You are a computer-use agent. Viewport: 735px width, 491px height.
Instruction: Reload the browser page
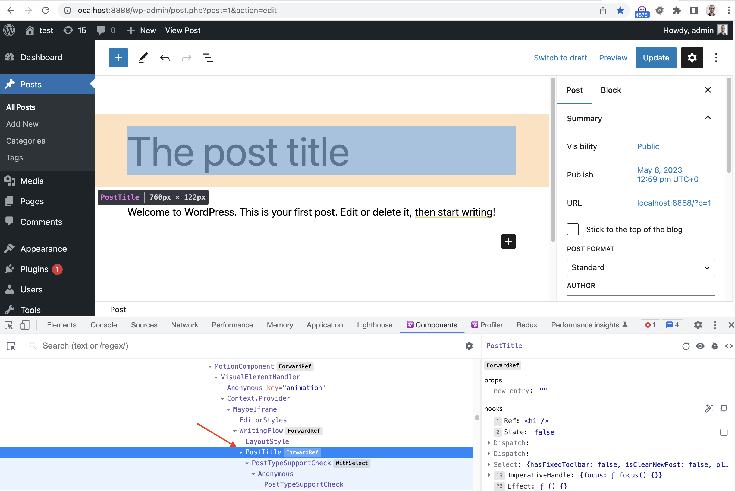pyautogui.click(x=46, y=10)
